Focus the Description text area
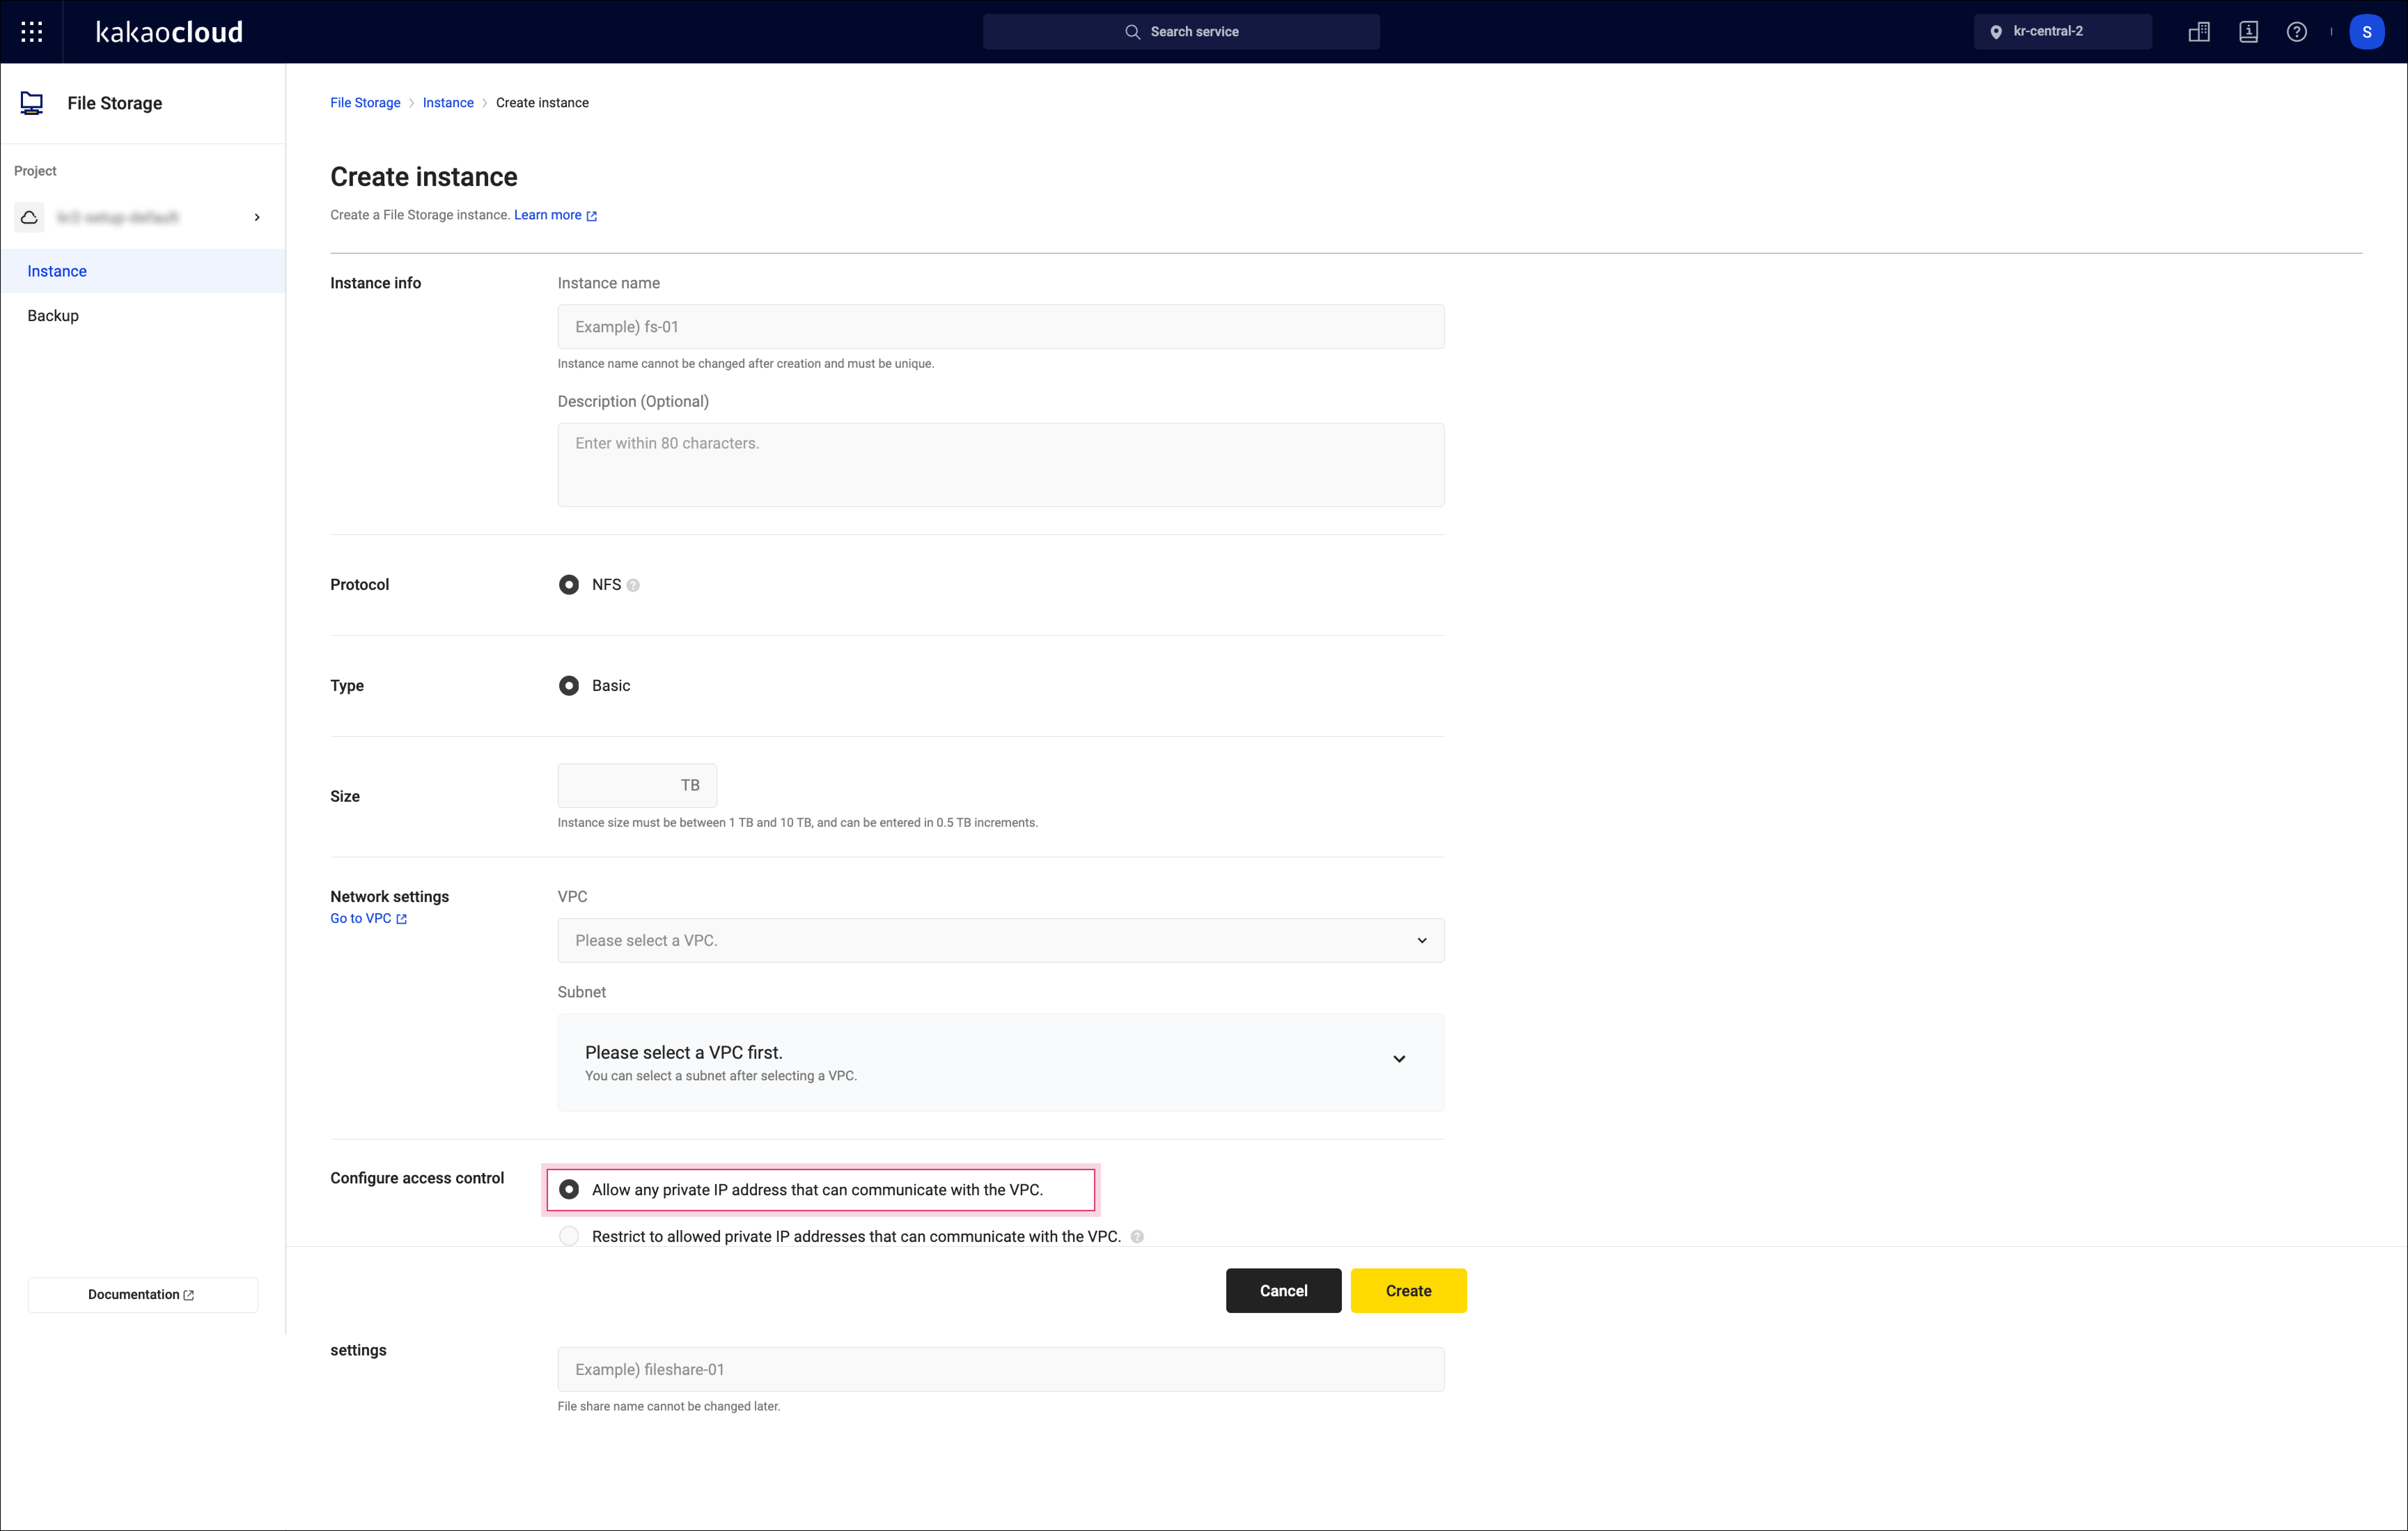 pos(1001,465)
